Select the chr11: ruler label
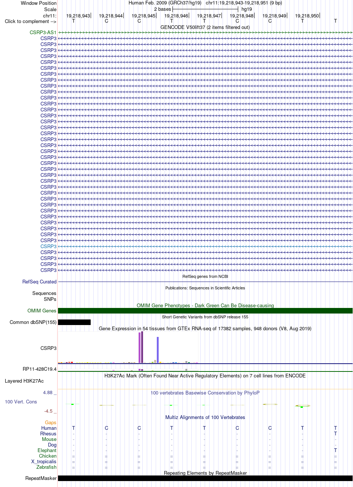Viewport: 353px width, 487px height. click(50, 16)
